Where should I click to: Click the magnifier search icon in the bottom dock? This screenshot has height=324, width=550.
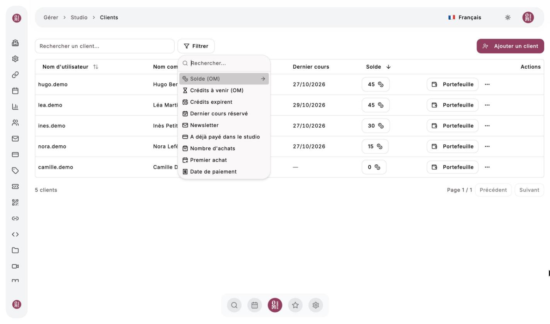234,305
